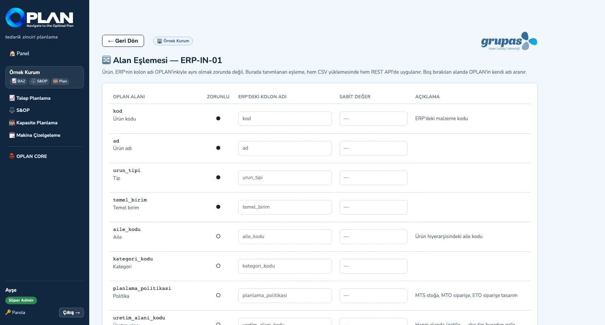Click the OPLAN logo in the sidebar
The width and height of the screenshot is (605, 325).
39,18
